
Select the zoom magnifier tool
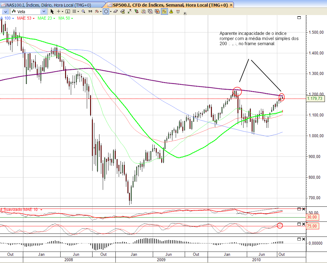pyautogui.click(x=83, y=11)
